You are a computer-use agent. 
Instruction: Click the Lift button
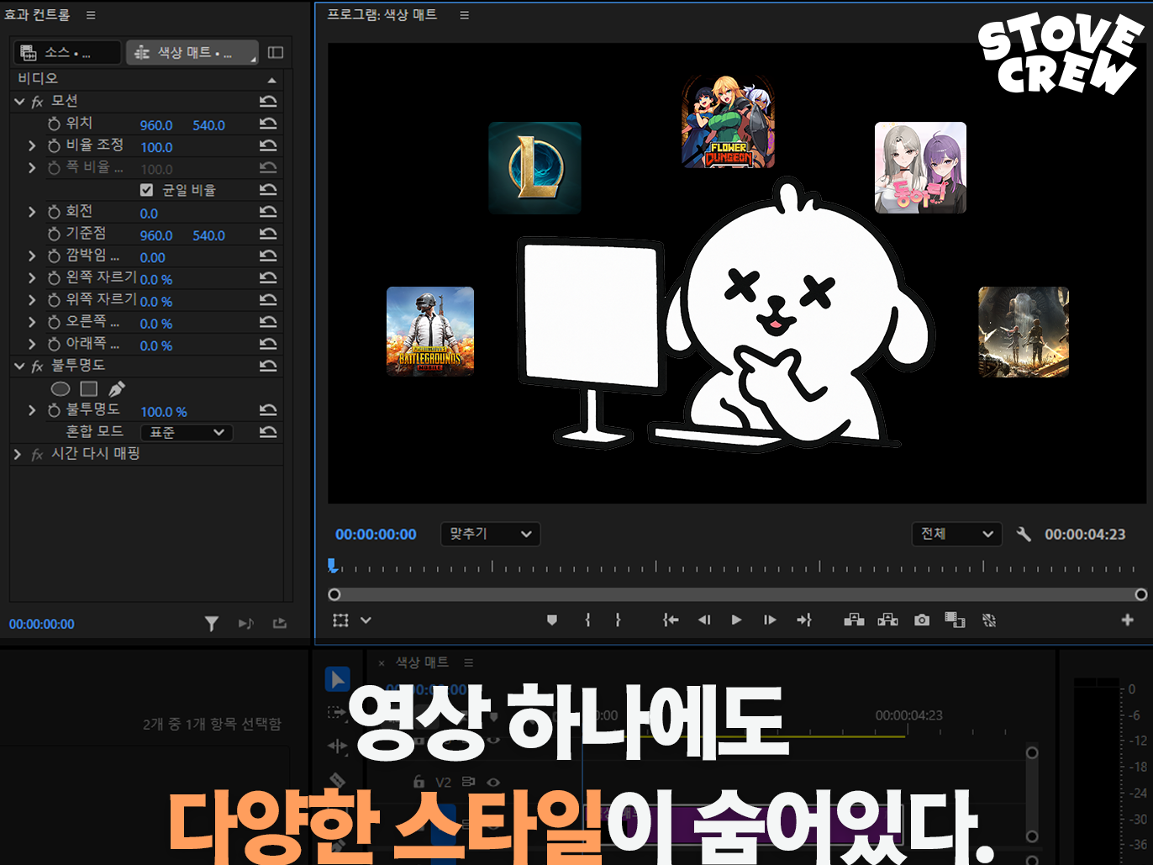[854, 620]
